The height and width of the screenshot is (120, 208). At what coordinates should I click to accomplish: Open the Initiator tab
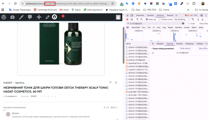coord(200,44)
